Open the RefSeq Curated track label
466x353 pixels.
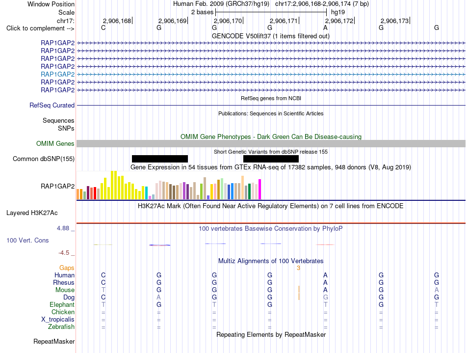52,105
